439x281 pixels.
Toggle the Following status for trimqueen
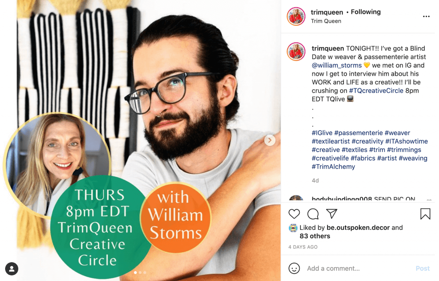click(x=366, y=12)
